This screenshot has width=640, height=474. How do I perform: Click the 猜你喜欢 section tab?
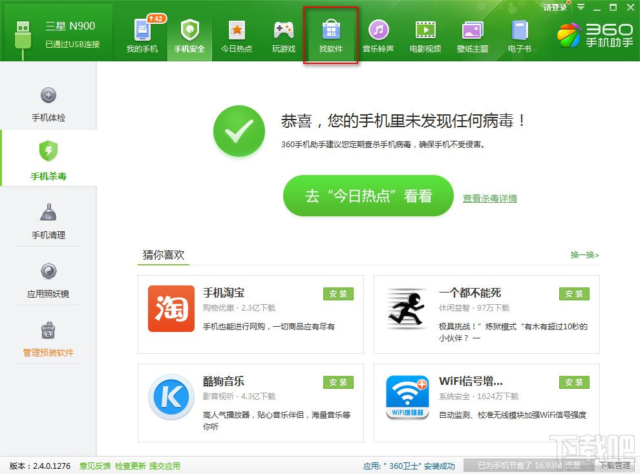coord(164,255)
